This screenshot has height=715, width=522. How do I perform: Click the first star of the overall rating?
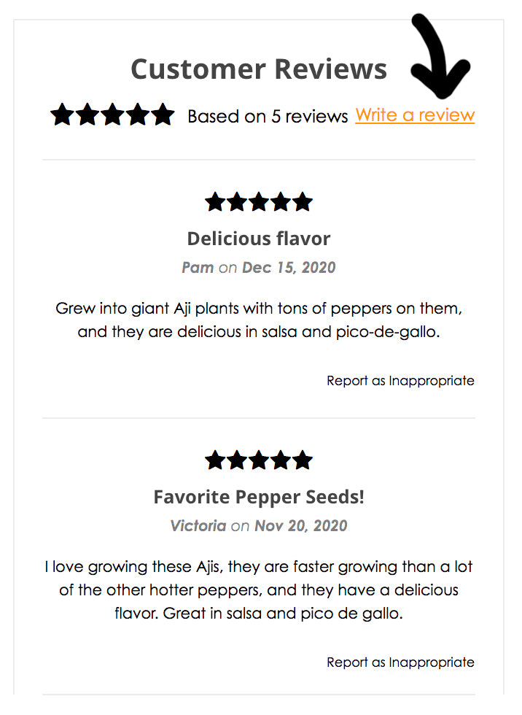tap(63, 115)
